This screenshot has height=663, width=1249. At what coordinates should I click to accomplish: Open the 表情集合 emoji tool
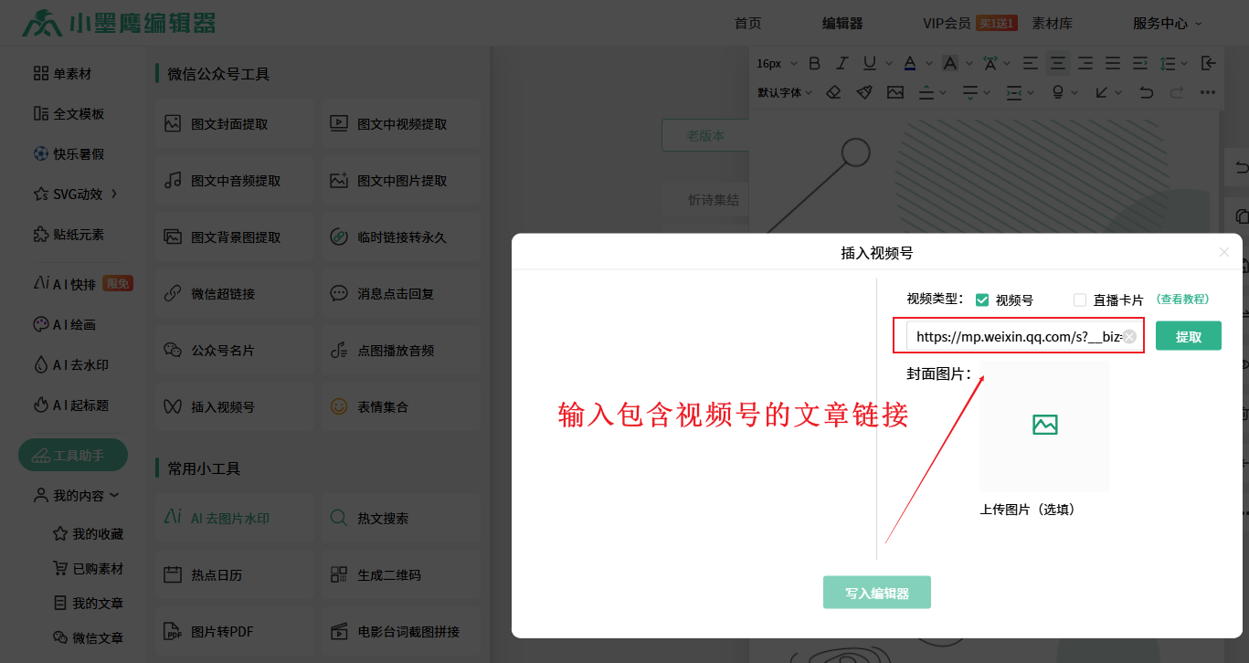[x=400, y=407]
